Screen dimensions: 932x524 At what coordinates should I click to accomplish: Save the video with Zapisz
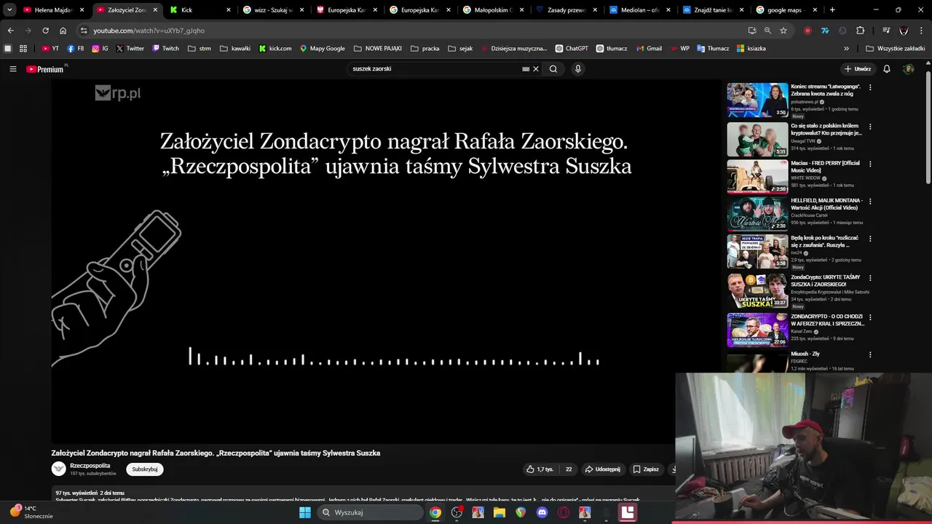pyautogui.click(x=646, y=469)
